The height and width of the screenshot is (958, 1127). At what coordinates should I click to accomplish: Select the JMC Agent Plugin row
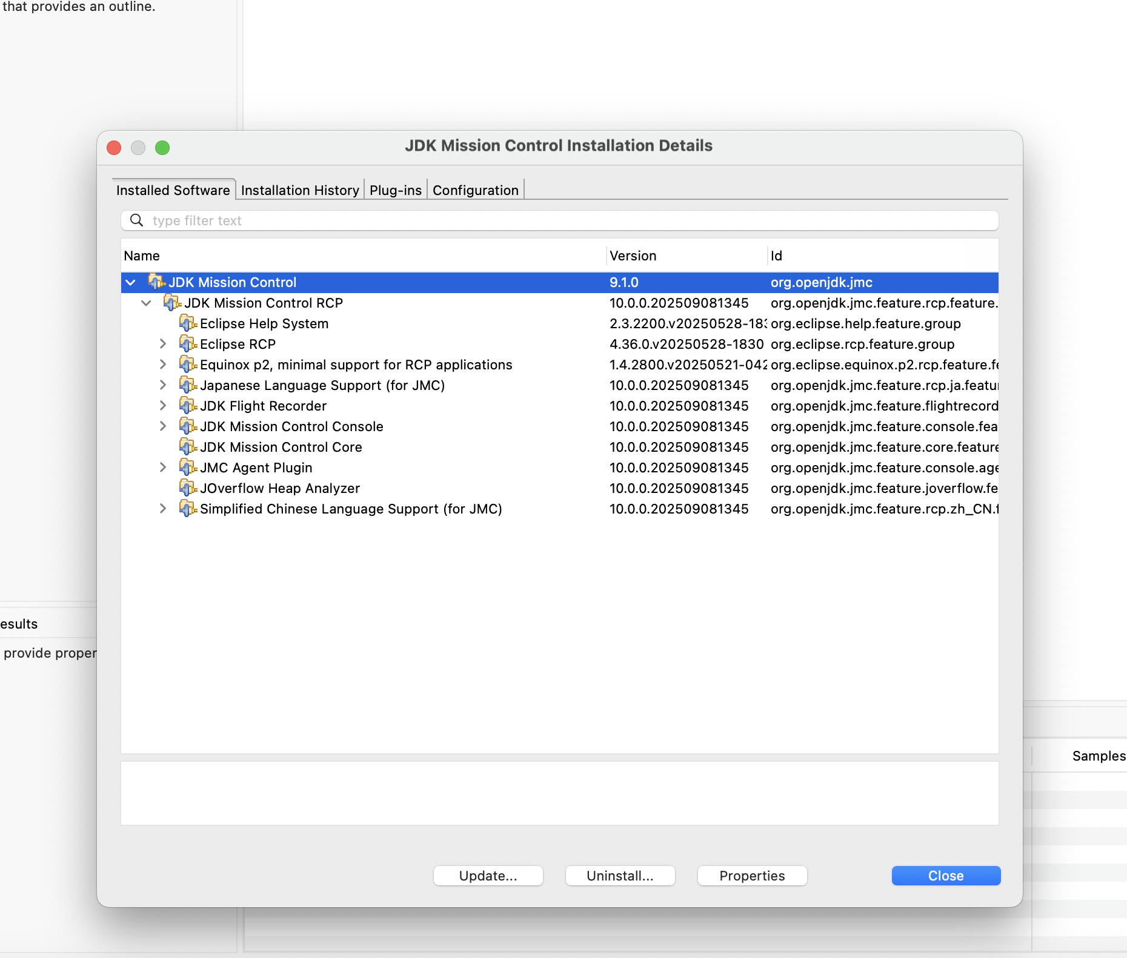click(560, 467)
